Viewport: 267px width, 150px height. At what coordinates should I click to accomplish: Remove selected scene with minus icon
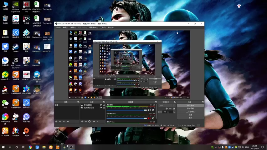(x=60, y=121)
